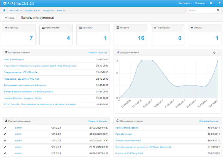Open the Настройки dropdown in header
223x159 pixels.
[185, 3]
